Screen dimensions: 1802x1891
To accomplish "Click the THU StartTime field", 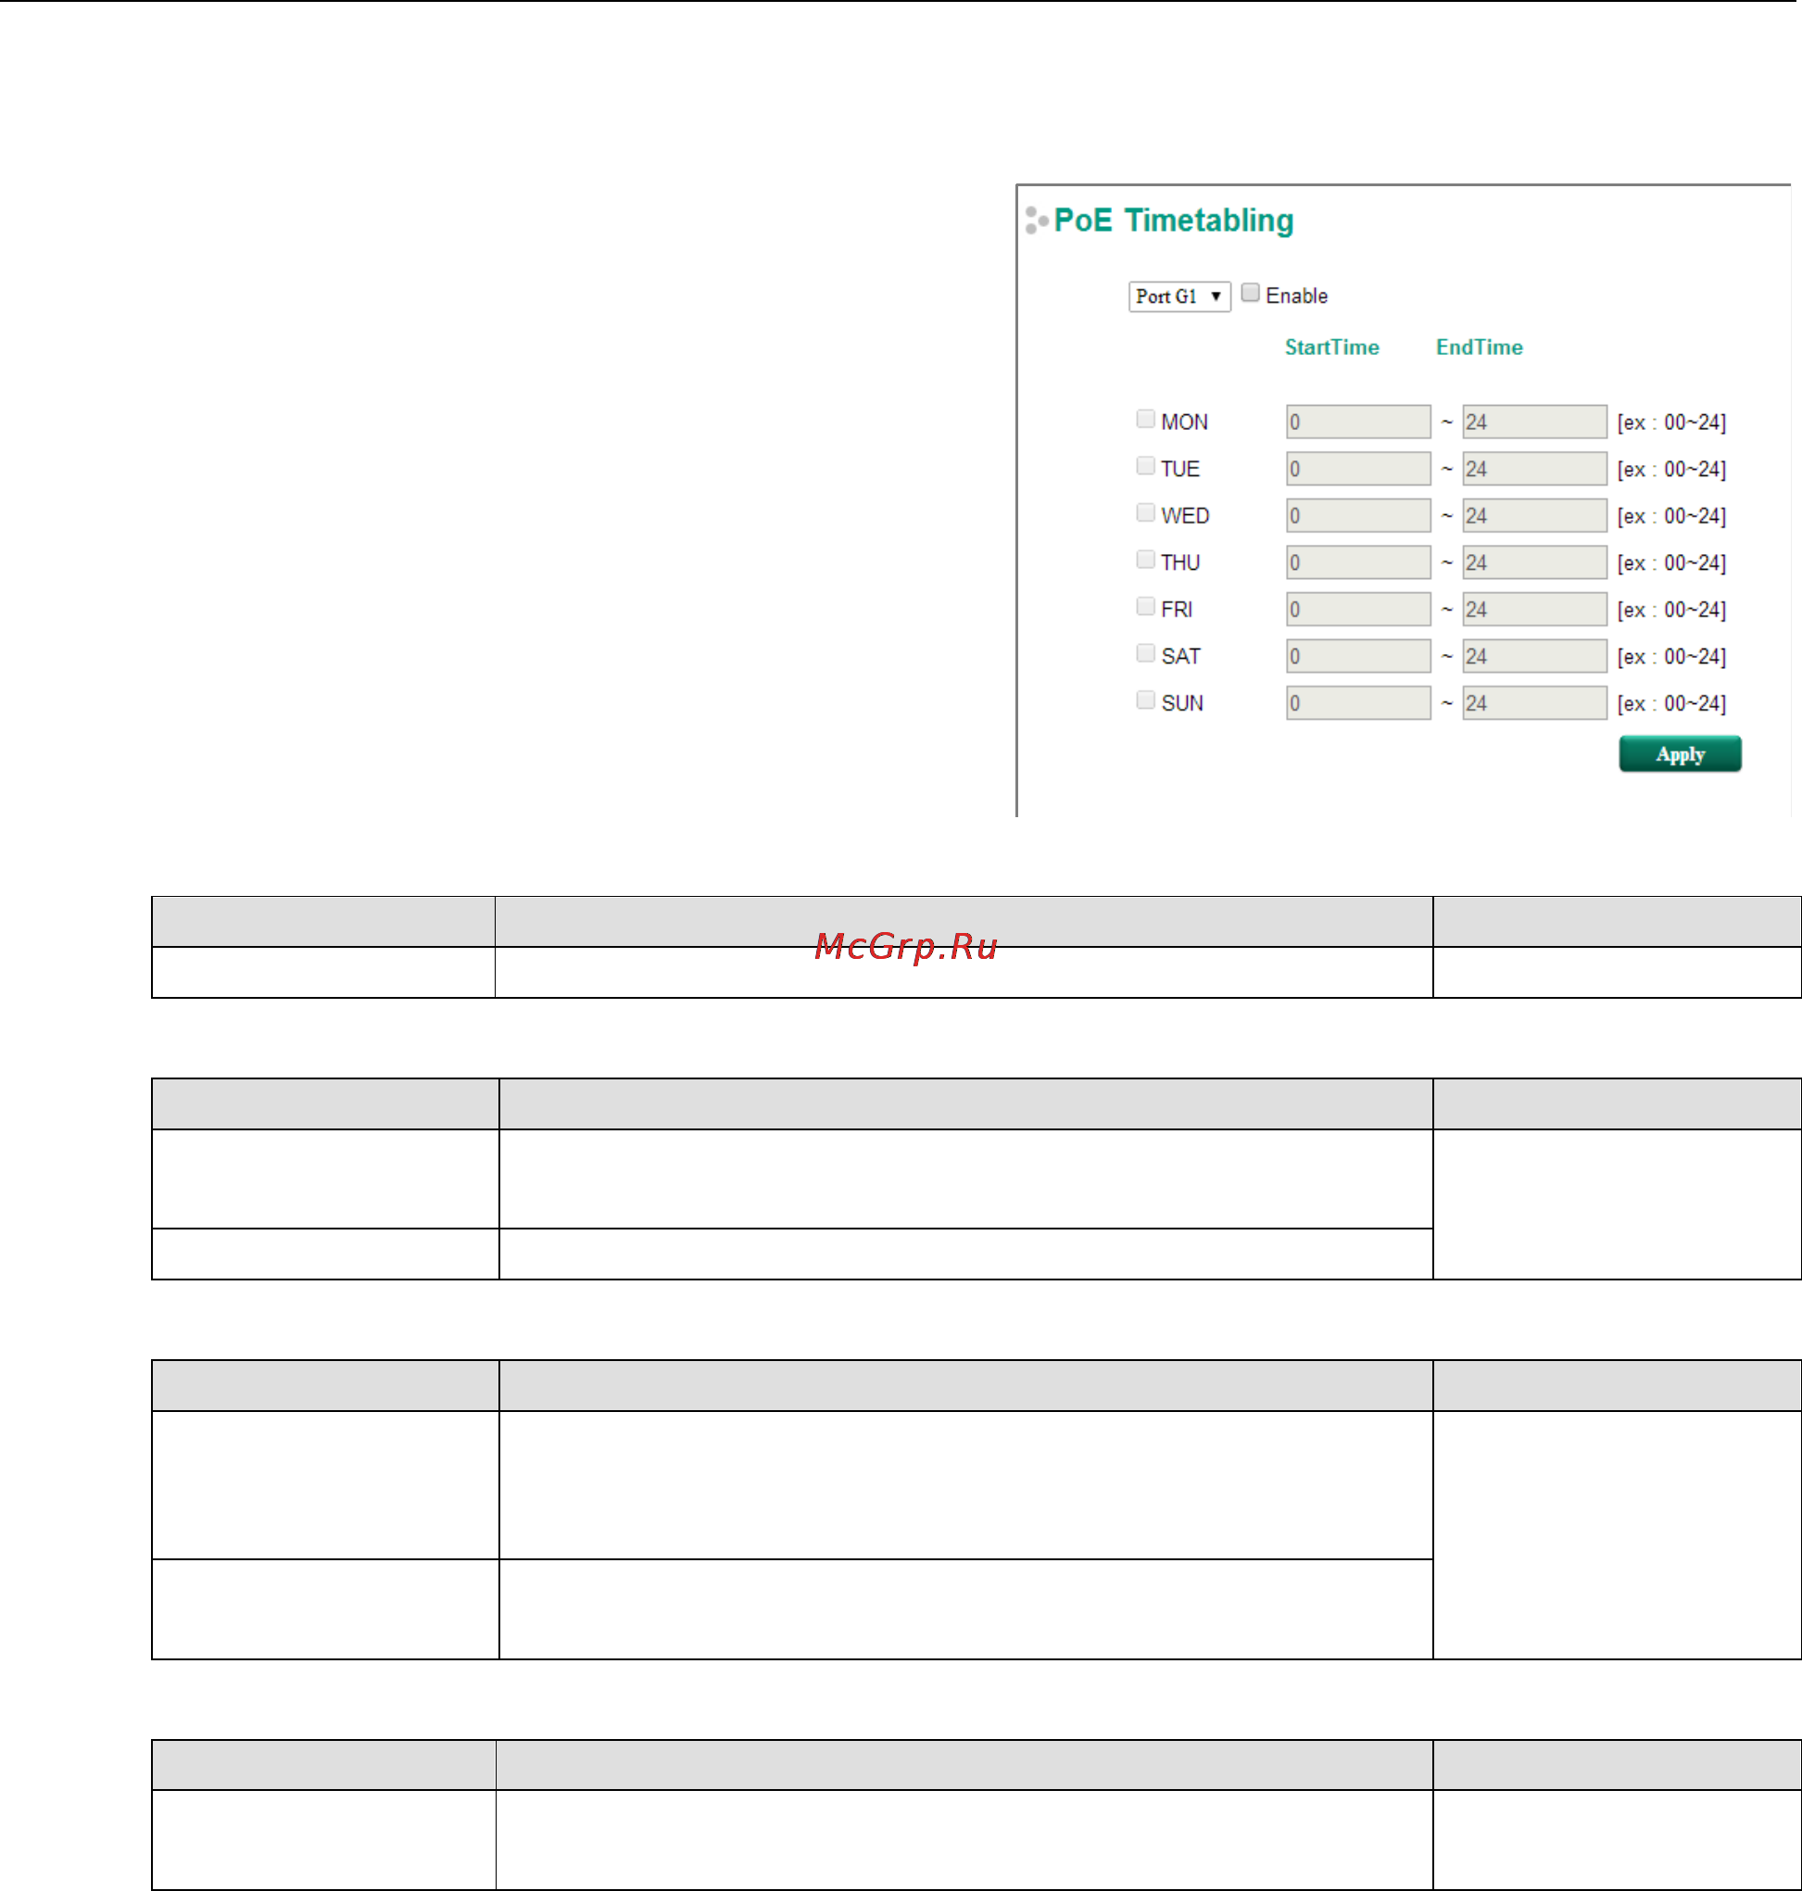I will [1358, 562].
